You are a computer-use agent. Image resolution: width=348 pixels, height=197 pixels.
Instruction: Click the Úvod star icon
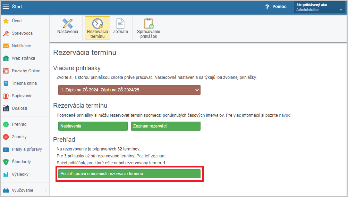[6, 21]
